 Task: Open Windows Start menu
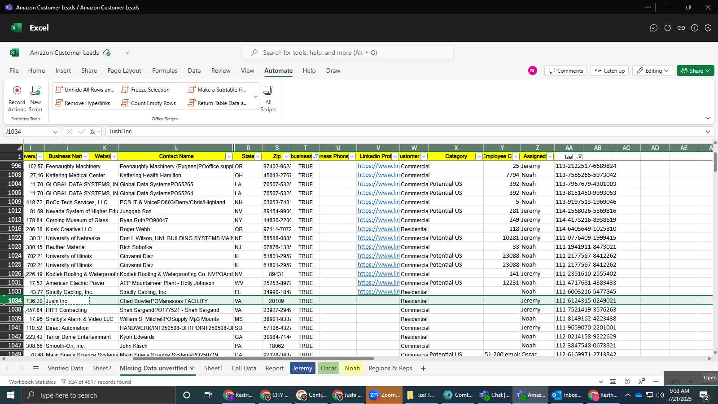pos(11,395)
